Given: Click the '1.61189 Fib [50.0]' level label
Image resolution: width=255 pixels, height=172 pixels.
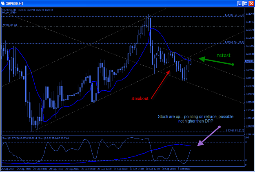Looking at the screenshot, I should [x=234, y=15].
